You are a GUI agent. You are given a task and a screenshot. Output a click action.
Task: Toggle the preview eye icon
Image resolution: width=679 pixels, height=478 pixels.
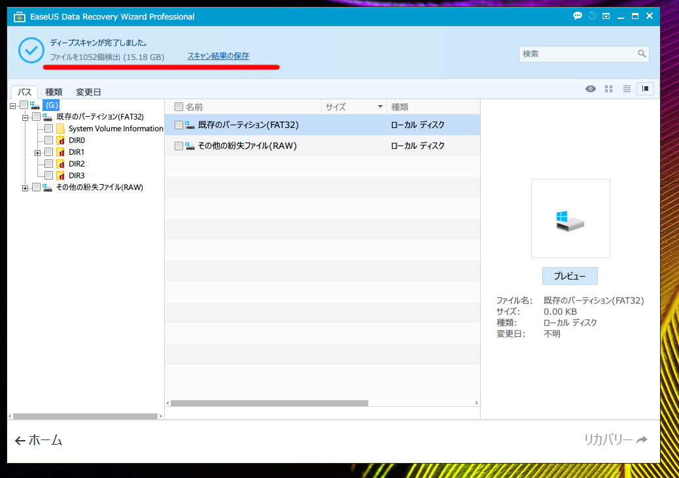(x=590, y=89)
